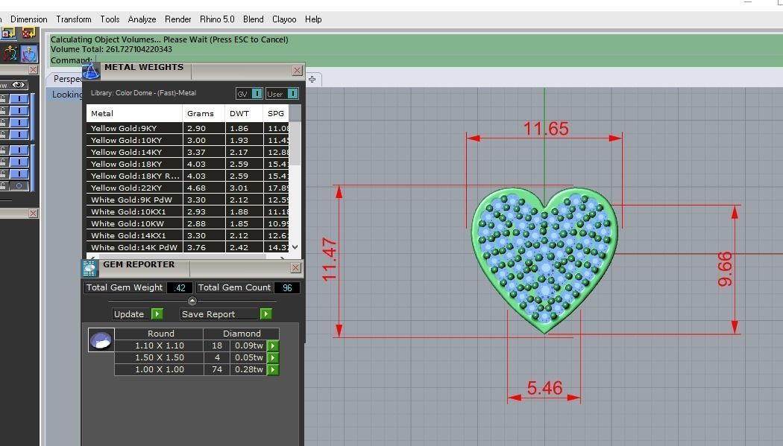783x446 pixels.
Task: Open the Dimension menu
Action: (x=29, y=19)
